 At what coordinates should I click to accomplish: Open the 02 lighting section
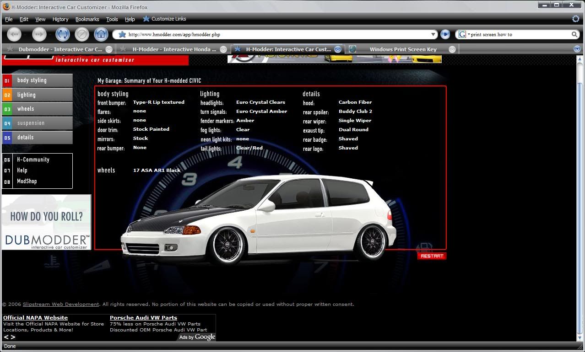(38, 95)
